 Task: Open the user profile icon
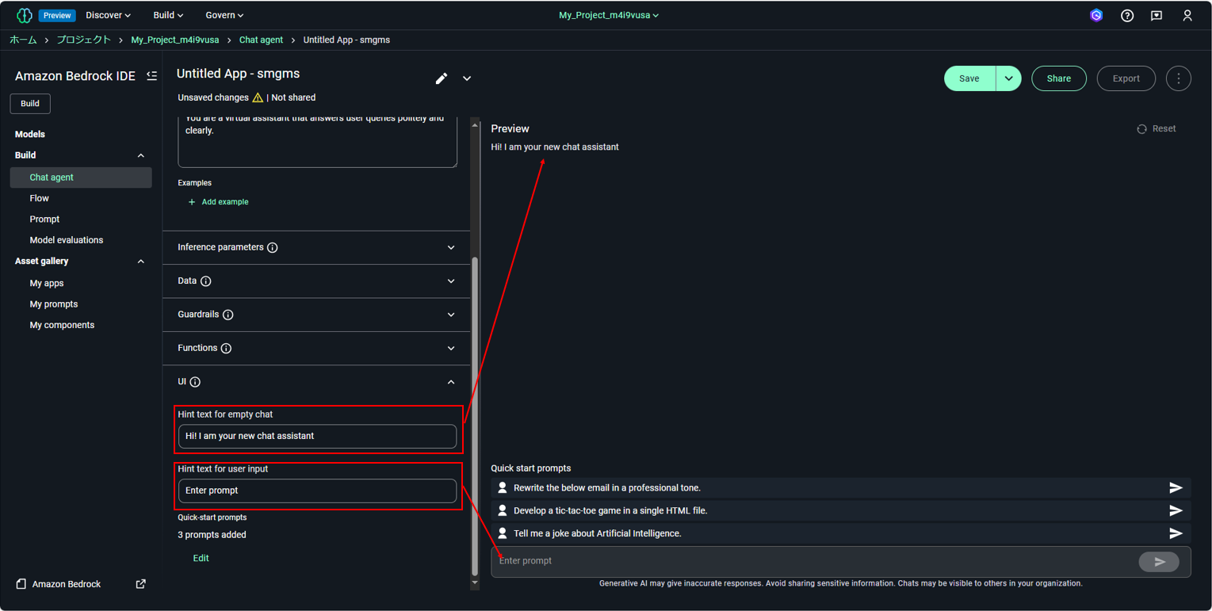(x=1187, y=15)
